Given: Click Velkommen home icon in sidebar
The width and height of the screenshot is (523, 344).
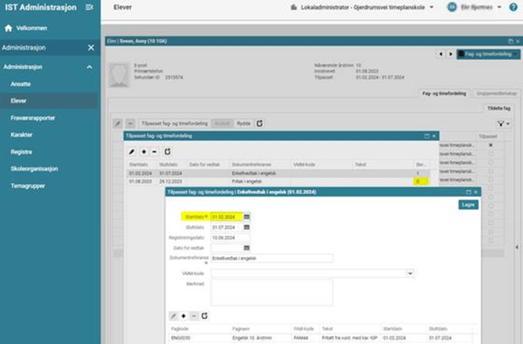Looking at the screenshot, I should point(9,28).
